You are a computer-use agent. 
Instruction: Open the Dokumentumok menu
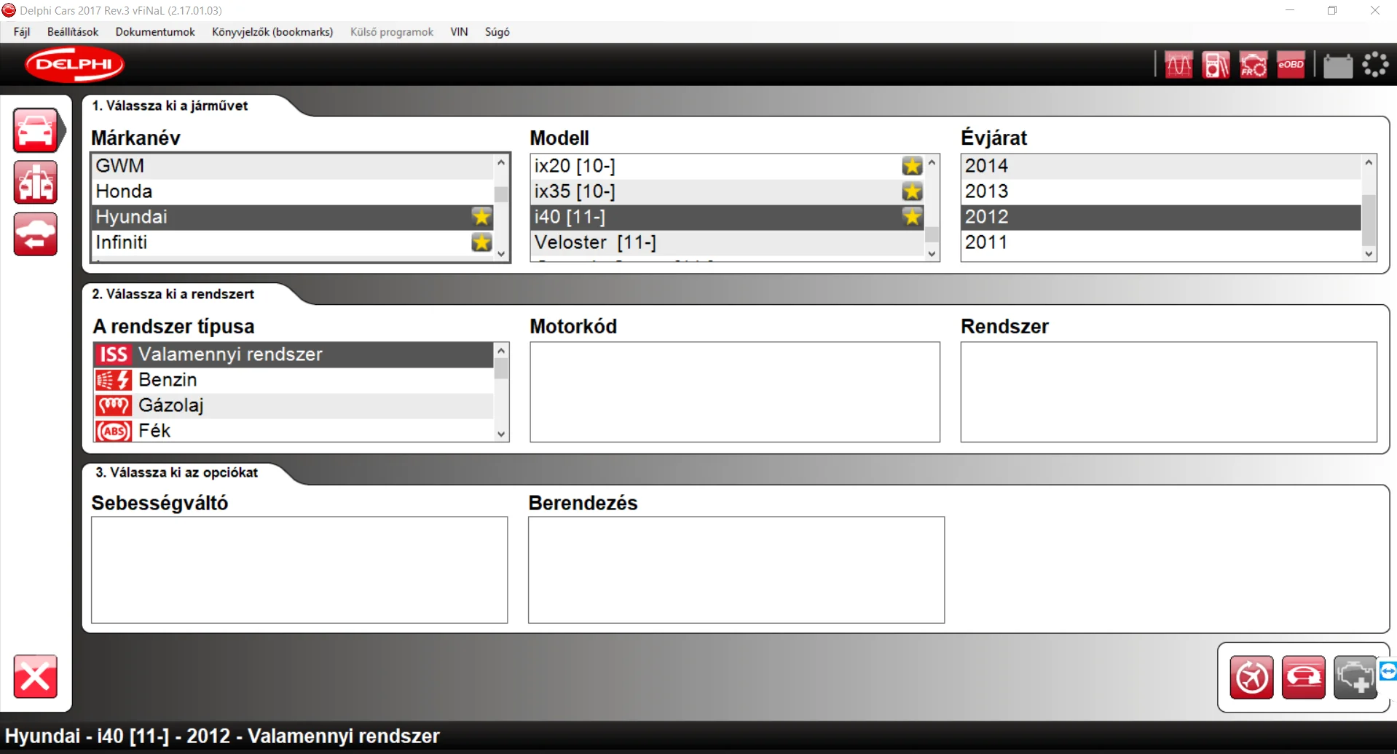pyautogui.click(x=155, y=32)
